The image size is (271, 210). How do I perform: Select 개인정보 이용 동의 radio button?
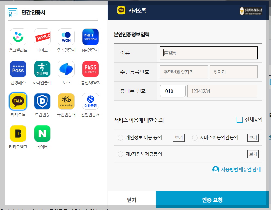click(120, 138)
